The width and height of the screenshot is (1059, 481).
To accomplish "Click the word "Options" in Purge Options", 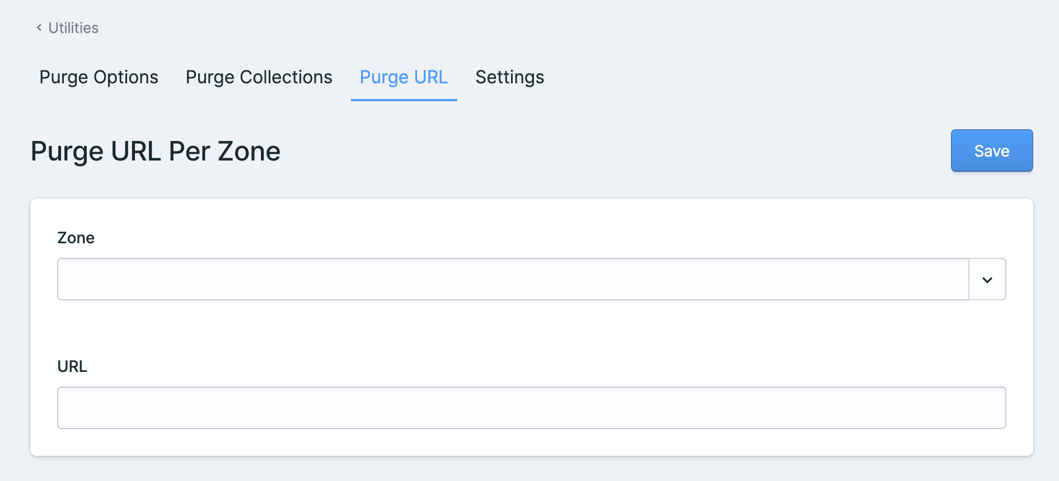I will 126,77.
